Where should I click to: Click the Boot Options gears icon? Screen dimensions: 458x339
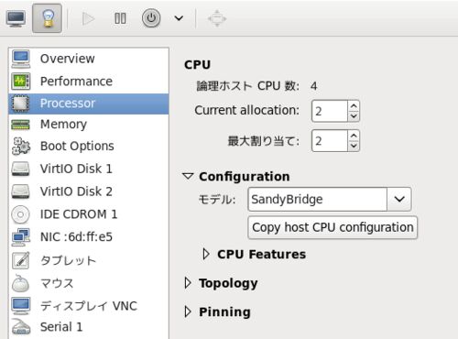click(21, 146)
